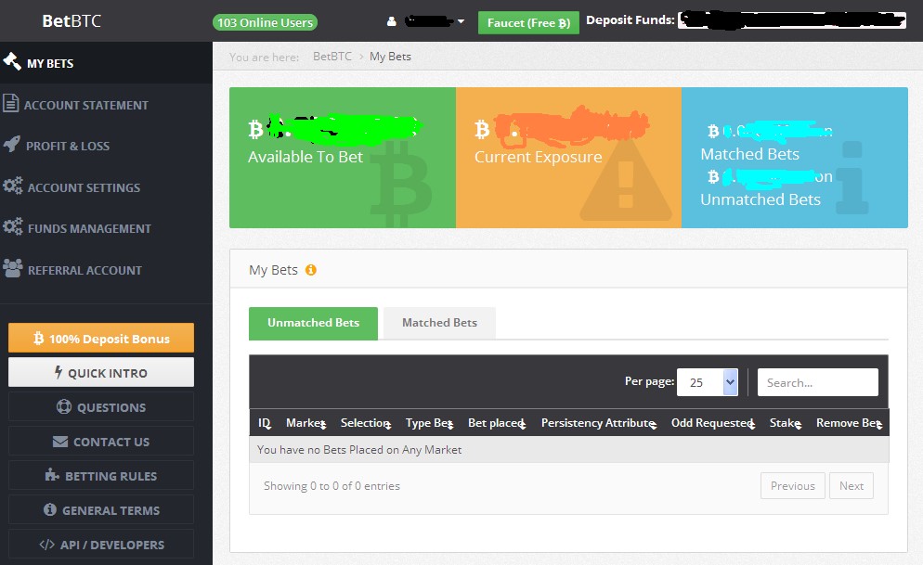Click the user profile icon in top bar
This screenshot has width=923, height=565.
[392, 21]
